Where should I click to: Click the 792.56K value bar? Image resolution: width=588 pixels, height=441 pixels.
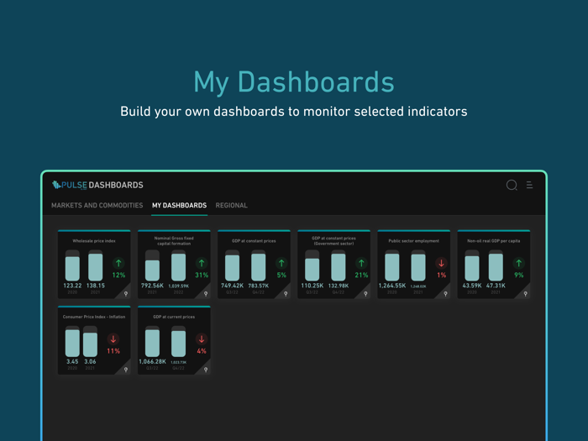[x=152, y=266]
